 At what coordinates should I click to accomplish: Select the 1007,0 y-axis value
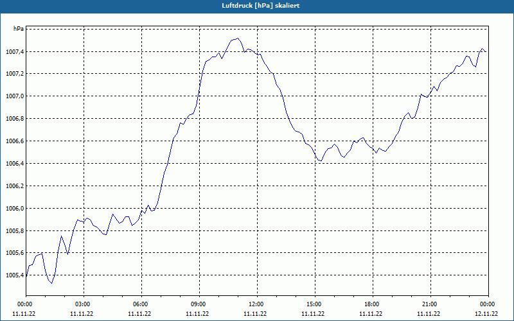point(15,96)
